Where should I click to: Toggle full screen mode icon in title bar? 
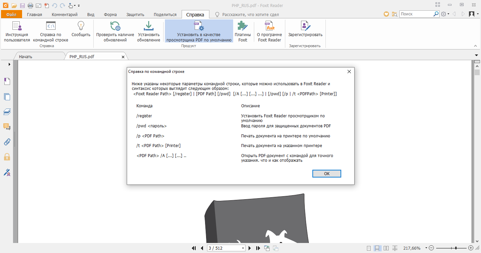438,5
